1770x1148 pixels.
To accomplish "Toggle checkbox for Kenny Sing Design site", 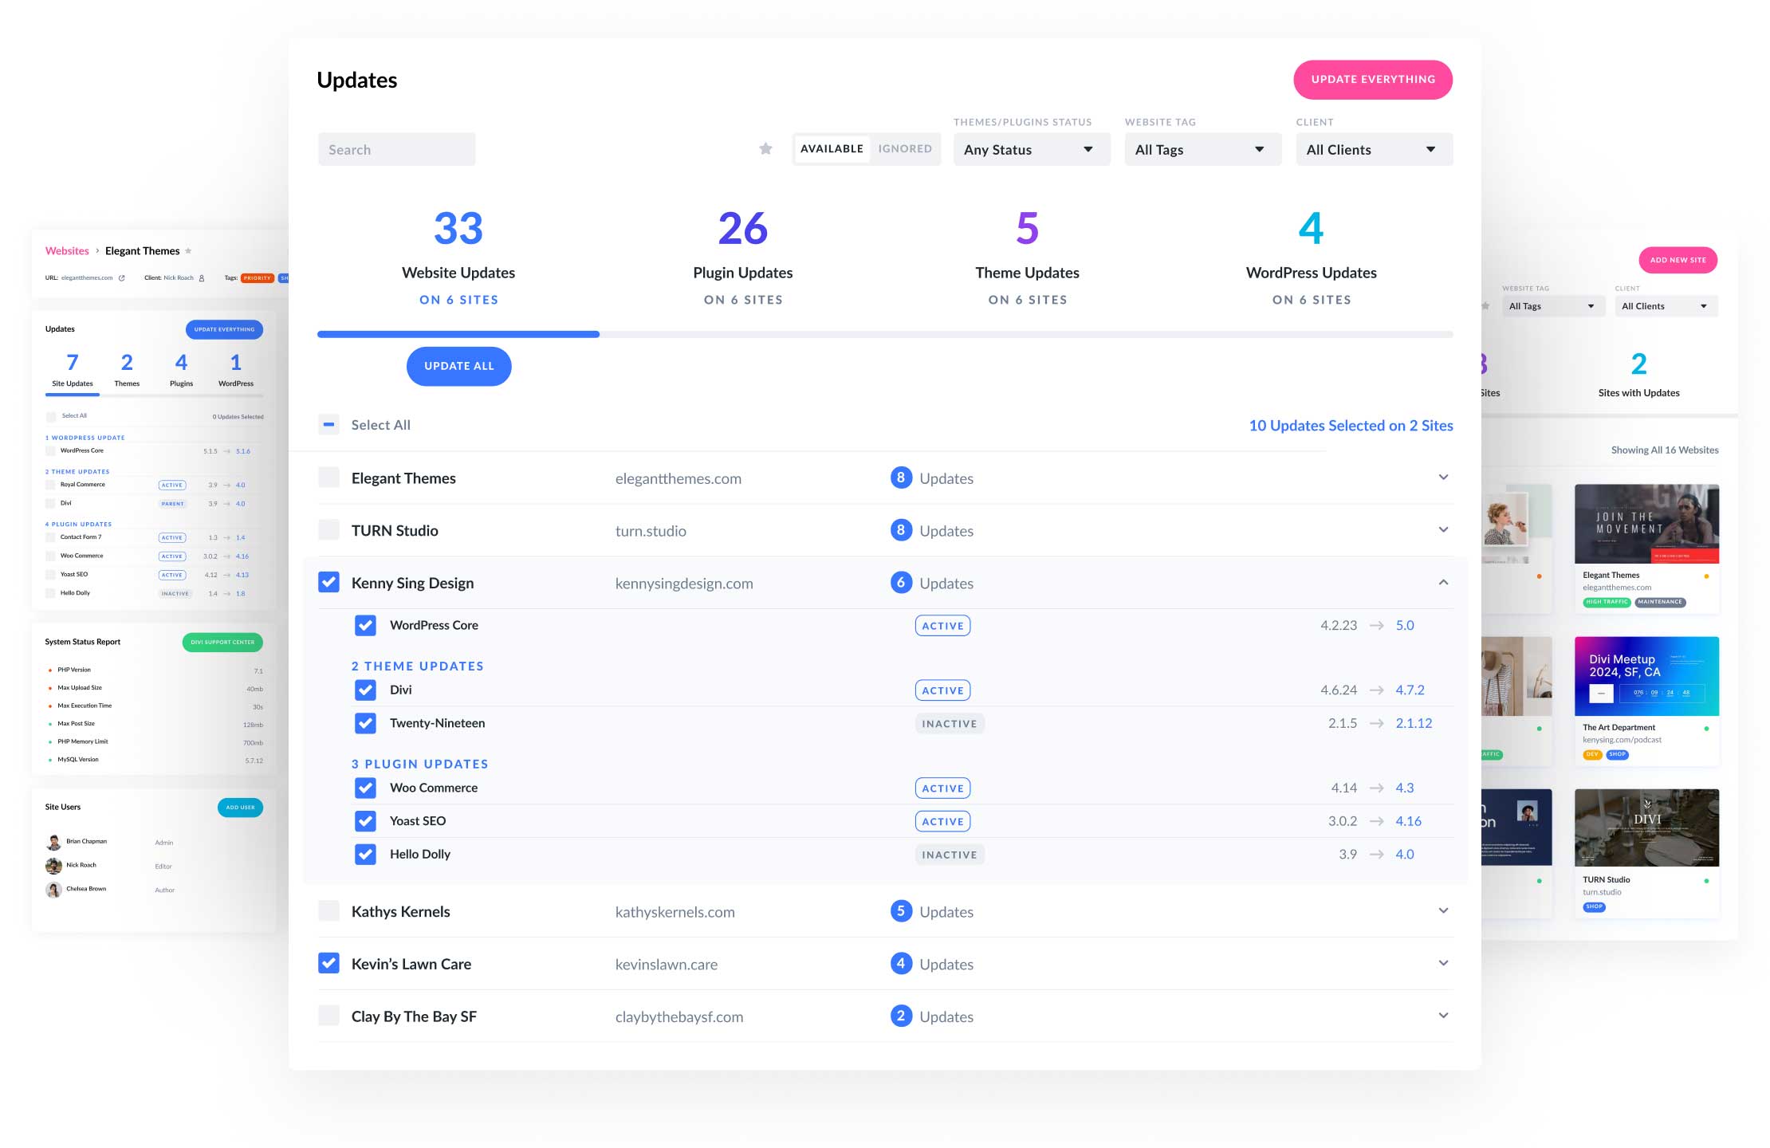I will pos(329,582).
